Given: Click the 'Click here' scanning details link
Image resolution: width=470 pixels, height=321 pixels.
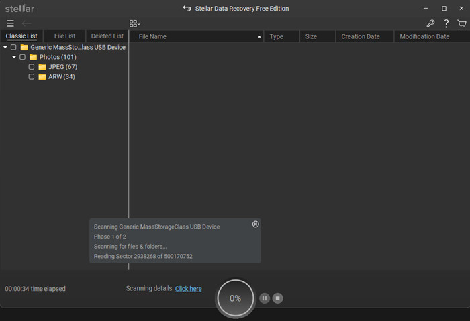Looking at the screenshot, I should tap(188, 289).
